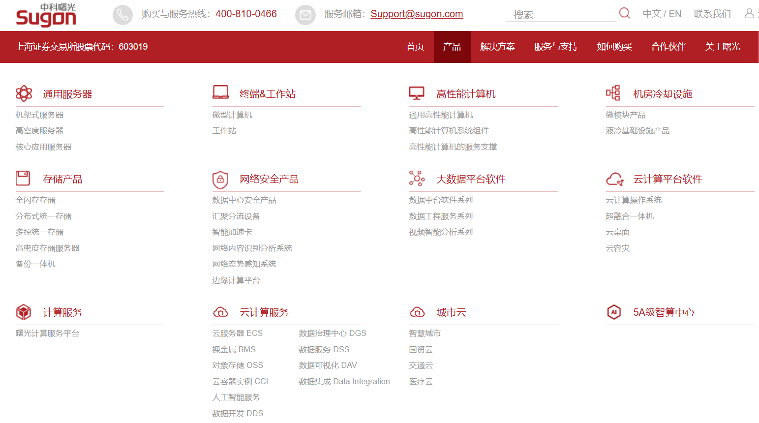Open 高性能计算机系统组件 link
Viewport: 759px width, 423px height.
[x=449, y=130]
